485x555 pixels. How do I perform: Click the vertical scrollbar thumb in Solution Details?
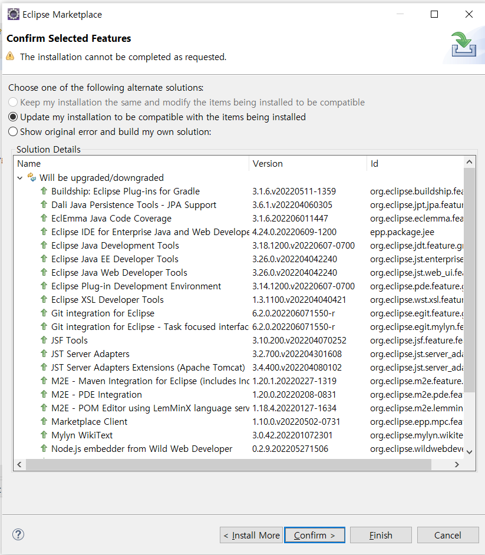coord(470,280)
